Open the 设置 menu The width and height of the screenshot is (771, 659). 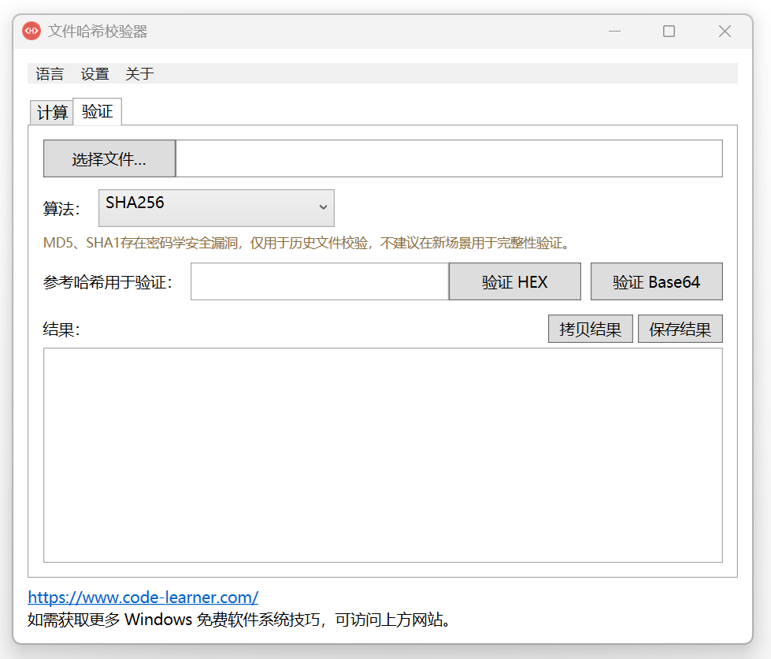[x=95, y=74]
